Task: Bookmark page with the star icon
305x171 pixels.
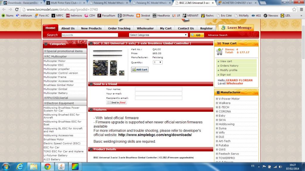Action: coord(294,9)
